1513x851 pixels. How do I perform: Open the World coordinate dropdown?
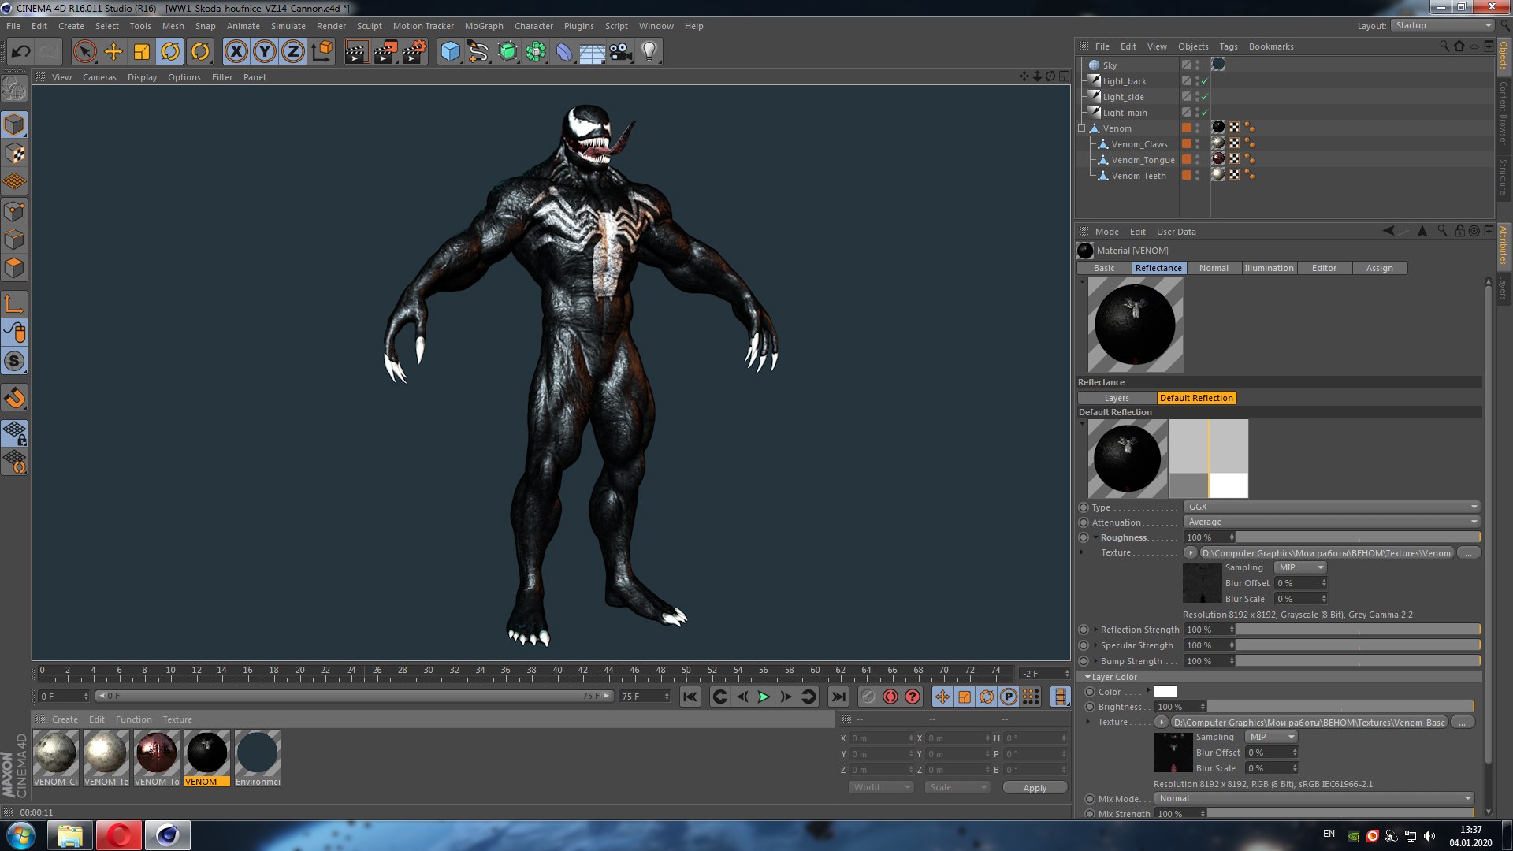point(881,788)
